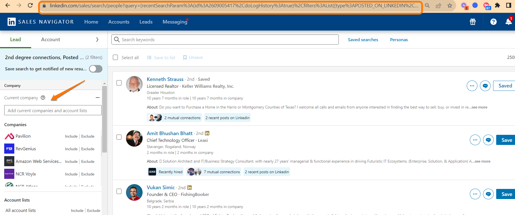The width and height of the screenshot is (515, 215).
Task: Select the checkbox for Vukan Simic
Action: pyautogui.click(x=119, y=191)
